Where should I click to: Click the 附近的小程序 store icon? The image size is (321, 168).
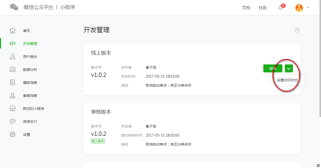click(13, 108)
